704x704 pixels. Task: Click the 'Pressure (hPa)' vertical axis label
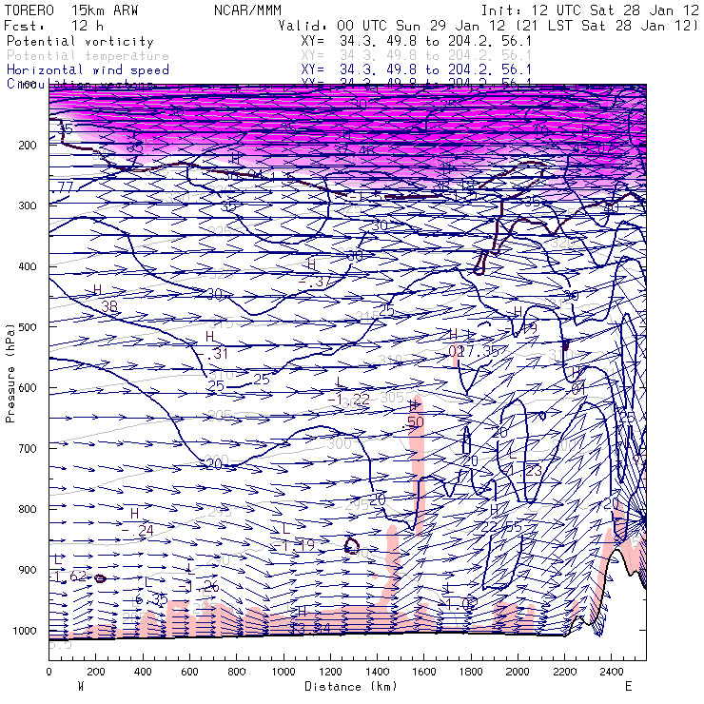(x=10, y=360)
